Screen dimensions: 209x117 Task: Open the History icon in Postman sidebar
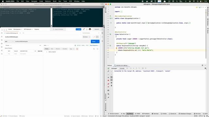pyautogui.click(x=2, y=54)
